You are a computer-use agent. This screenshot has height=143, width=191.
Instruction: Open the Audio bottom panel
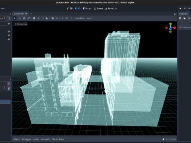click(x=36, y=139)
